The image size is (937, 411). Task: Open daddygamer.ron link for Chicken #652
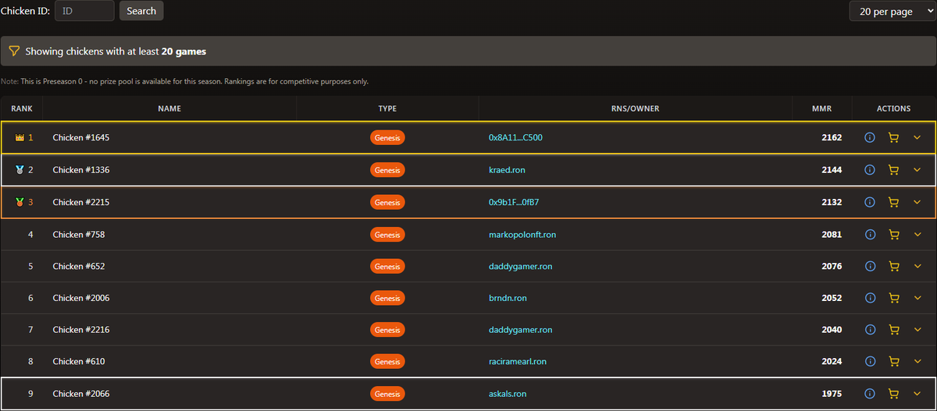(x=520, y=266)
